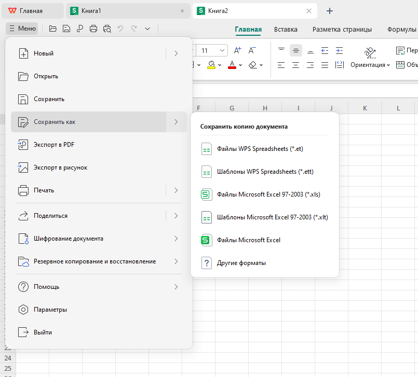Open the clear formatting dropdown arrow
418x377 pixels.
tap(261, 65)
